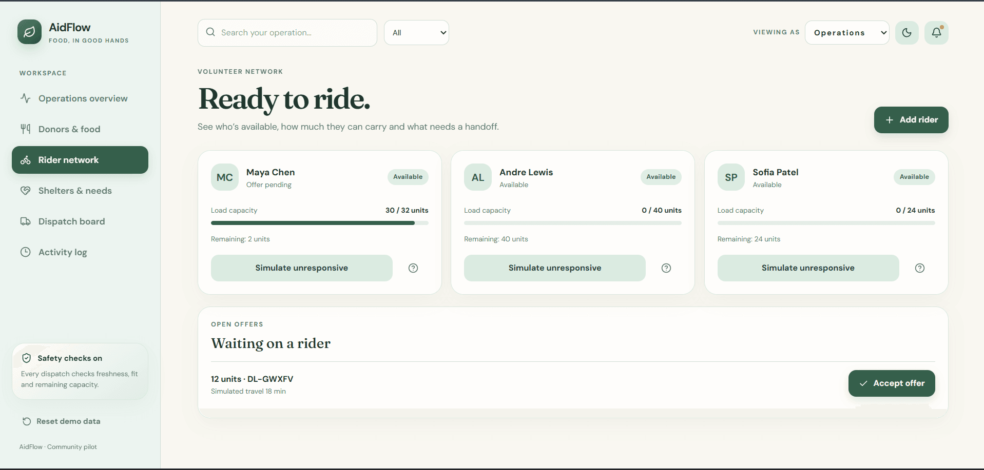Click '0 / 24 units' value
The image size is (984, 470).
(x=915, y=211)
